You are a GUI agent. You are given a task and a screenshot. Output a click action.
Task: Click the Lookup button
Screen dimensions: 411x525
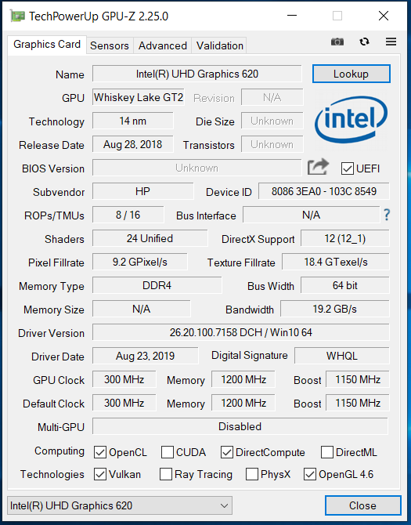pyautogui.click(x=352, y=74)
